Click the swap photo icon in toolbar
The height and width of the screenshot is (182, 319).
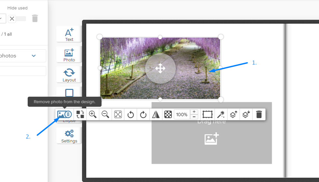point(80,115)
